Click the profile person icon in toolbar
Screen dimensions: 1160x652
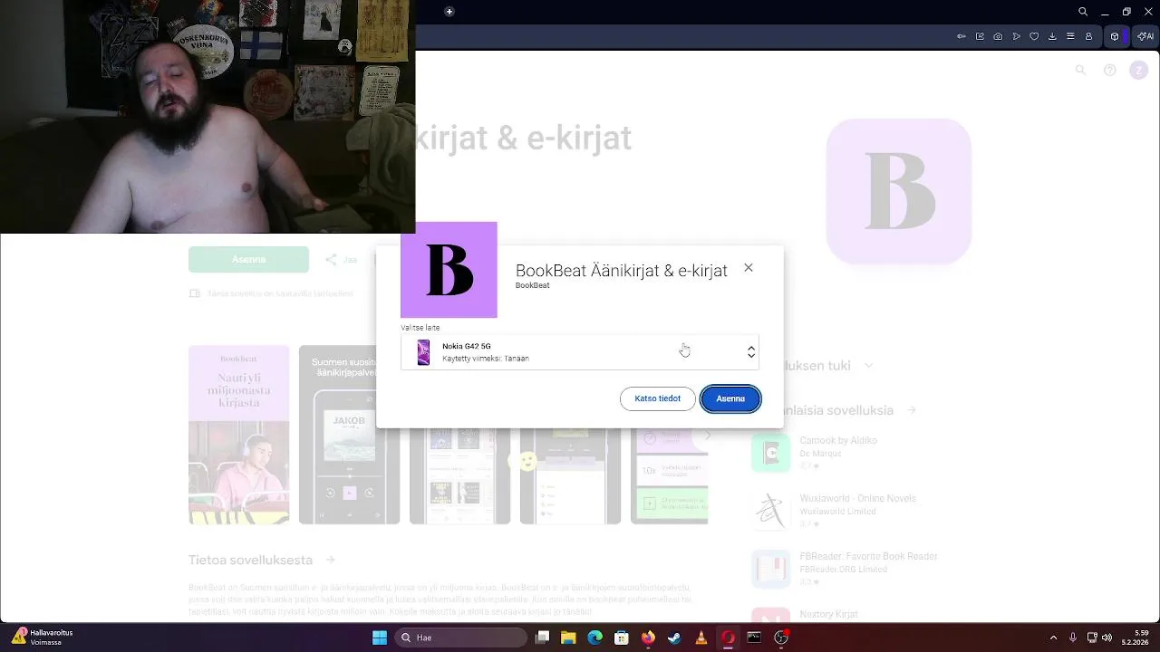tap(1088, 36)
